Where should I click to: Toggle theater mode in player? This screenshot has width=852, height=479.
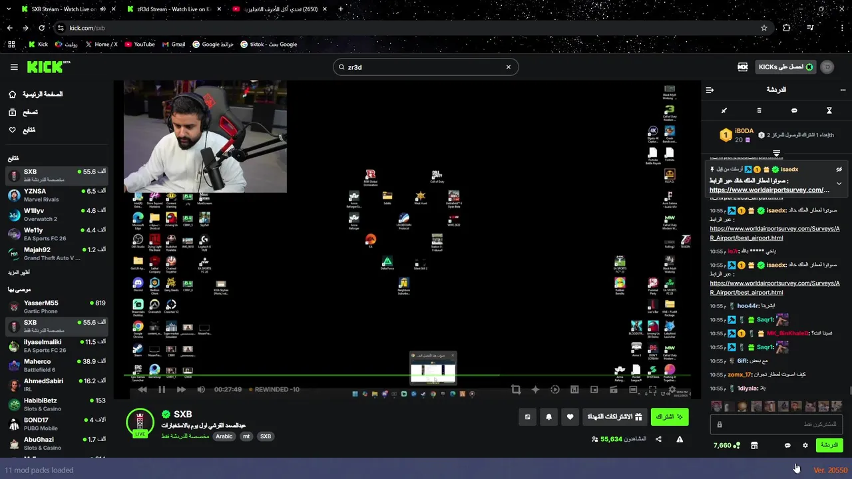(x=633, y=390)
